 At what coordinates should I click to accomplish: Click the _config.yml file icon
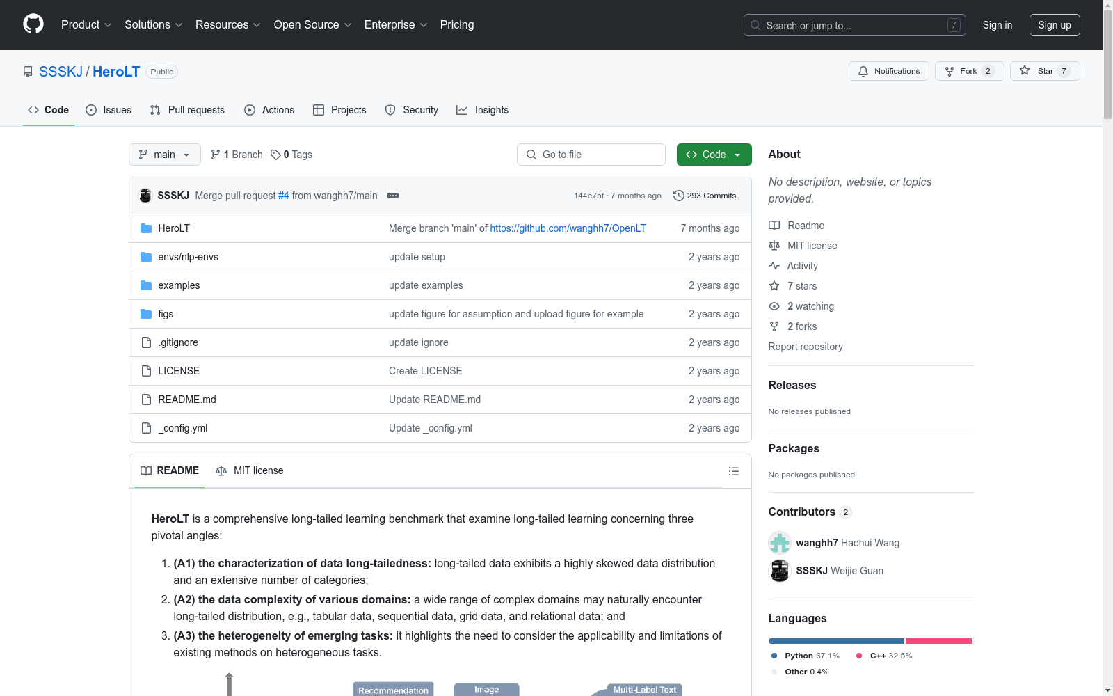(146, 428)
